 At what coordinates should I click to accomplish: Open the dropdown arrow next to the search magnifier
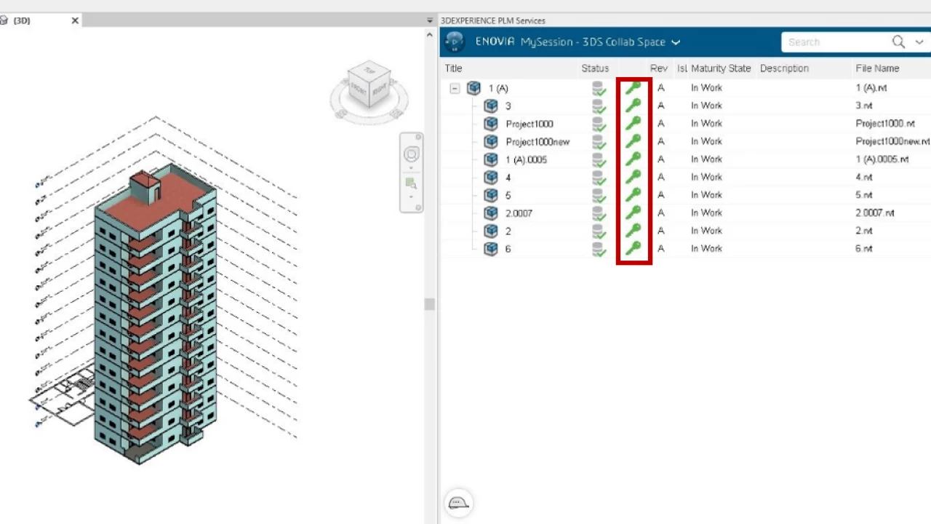pyautogui.click(x=919, y=41)
